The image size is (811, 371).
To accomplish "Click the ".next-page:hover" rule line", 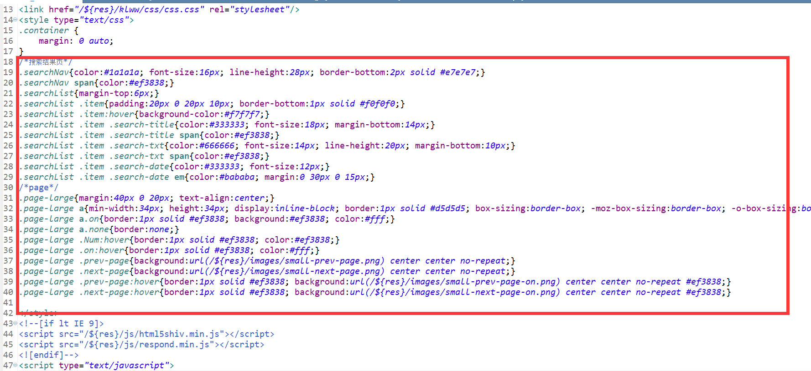I will 375,292.
